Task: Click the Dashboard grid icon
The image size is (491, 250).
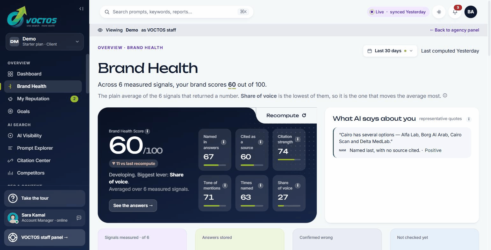Action: tap(10, 74)
